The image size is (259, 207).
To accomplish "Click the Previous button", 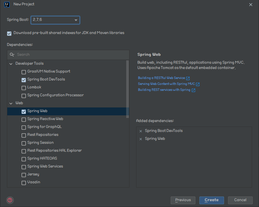I will coord(183,200).
